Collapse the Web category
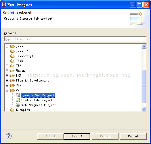Viewport: 151px width, 144px height. pos(7,90)
